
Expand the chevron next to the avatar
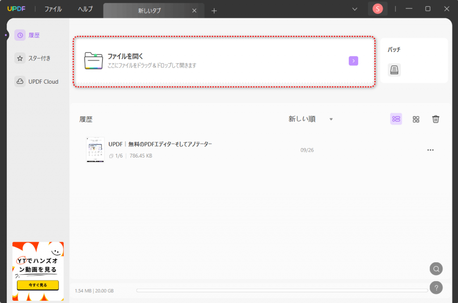click(355, 9)
